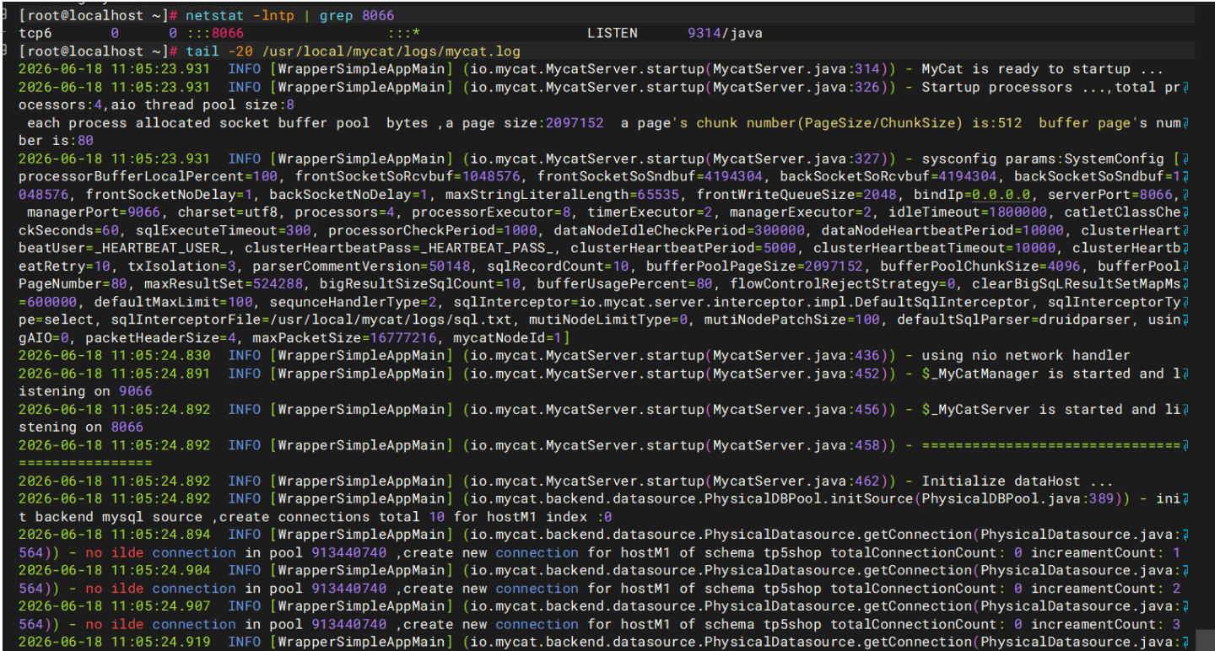
Task: Click 'managerPort=9066' parameter
Action: pos(94,213)
